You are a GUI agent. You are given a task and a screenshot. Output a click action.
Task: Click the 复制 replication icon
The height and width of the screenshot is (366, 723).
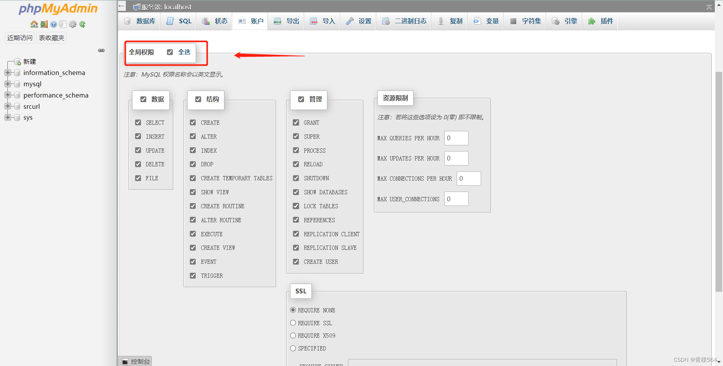(x=441, y=21)
